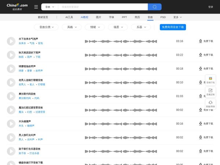Viewport: 220px width, 165px height.
Task: Open the 乐器 dropdown filter
Action: 141,27
